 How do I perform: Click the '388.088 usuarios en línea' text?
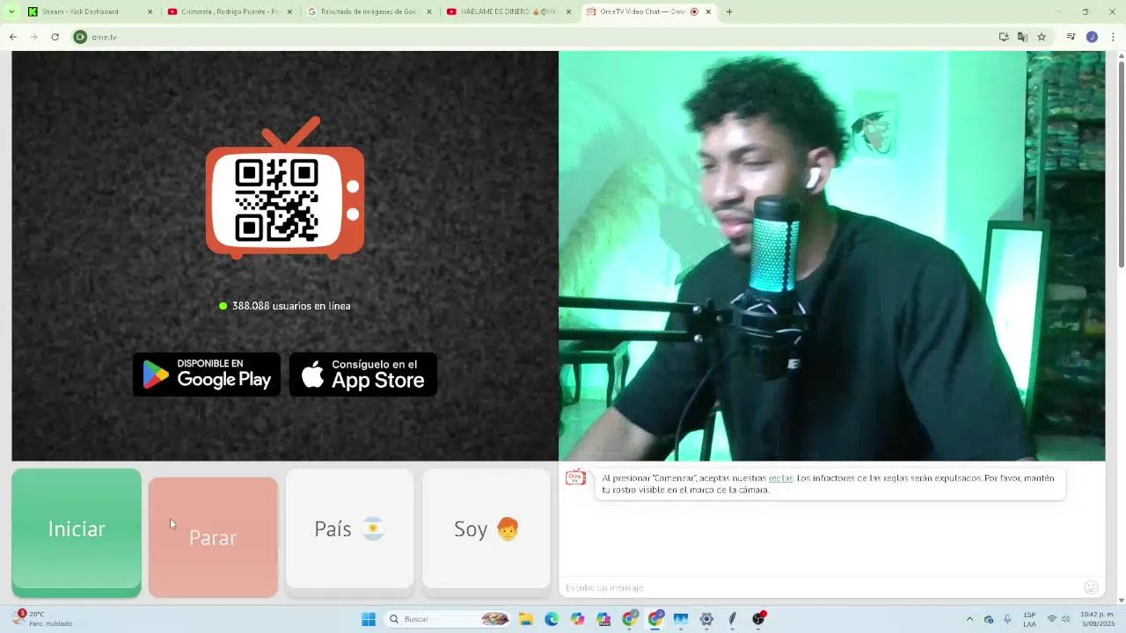[291, 306]
